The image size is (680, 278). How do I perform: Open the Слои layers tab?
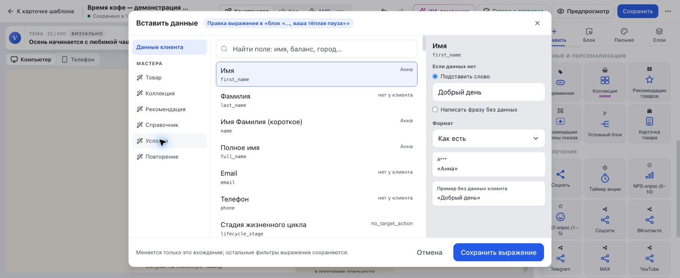click(x=659, y=35)
